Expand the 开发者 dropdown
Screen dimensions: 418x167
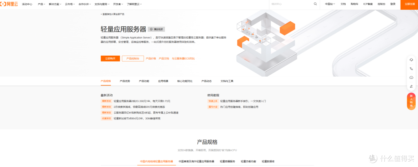[x=118, y=4]
